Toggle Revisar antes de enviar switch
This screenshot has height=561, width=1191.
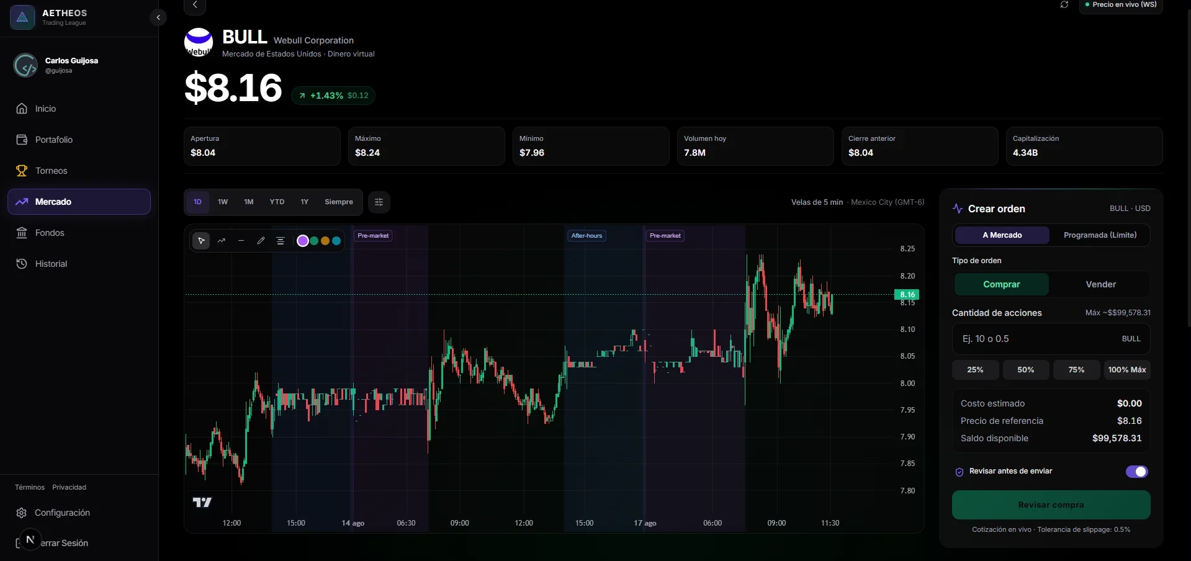tap(1136, 472)
